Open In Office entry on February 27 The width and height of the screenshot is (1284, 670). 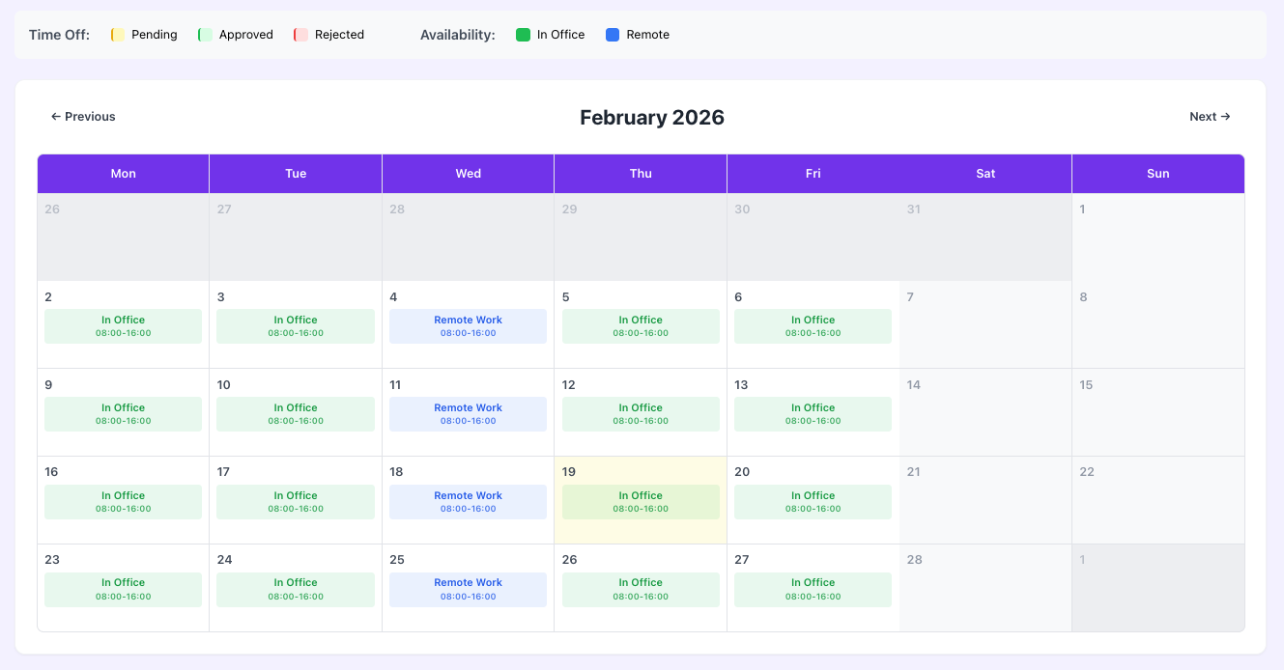(813, 589)
